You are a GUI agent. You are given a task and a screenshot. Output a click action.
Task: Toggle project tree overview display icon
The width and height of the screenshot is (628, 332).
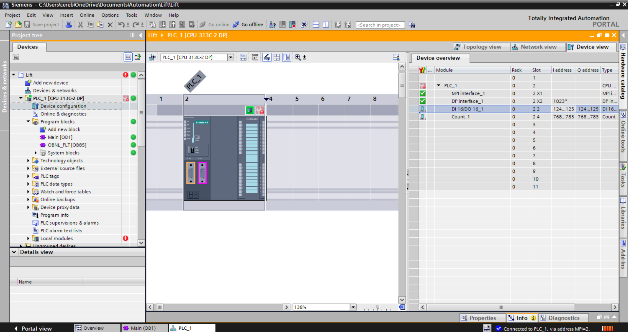128,57
